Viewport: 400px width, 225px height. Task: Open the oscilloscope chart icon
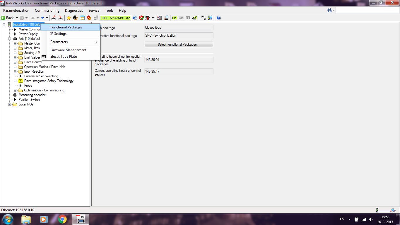[x=159, y=18]
